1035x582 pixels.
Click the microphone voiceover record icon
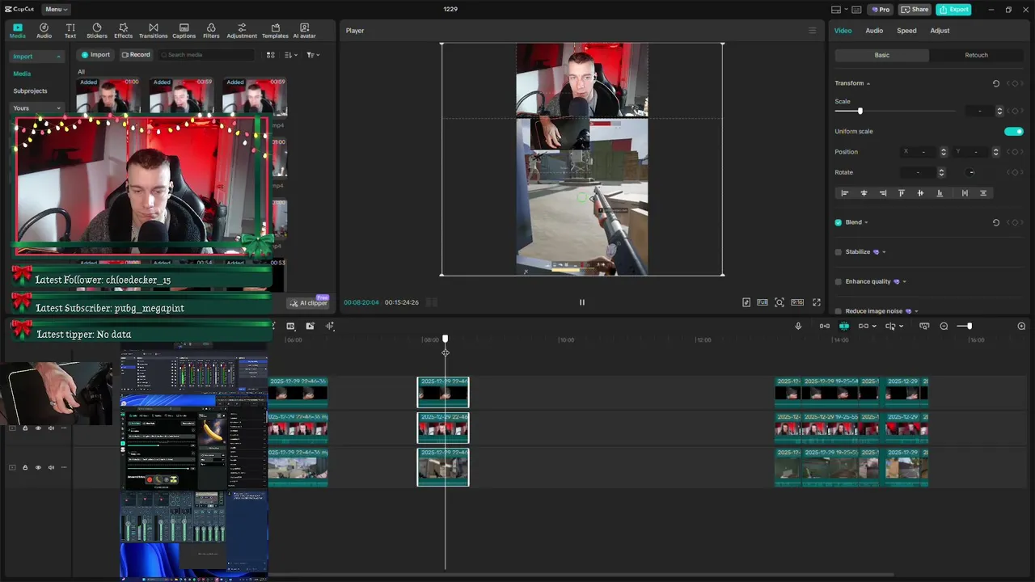[x=798, y=326]
